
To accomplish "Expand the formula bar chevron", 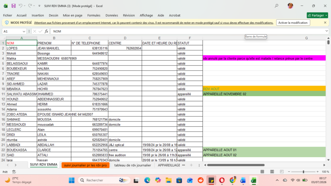I will point(326,31).
